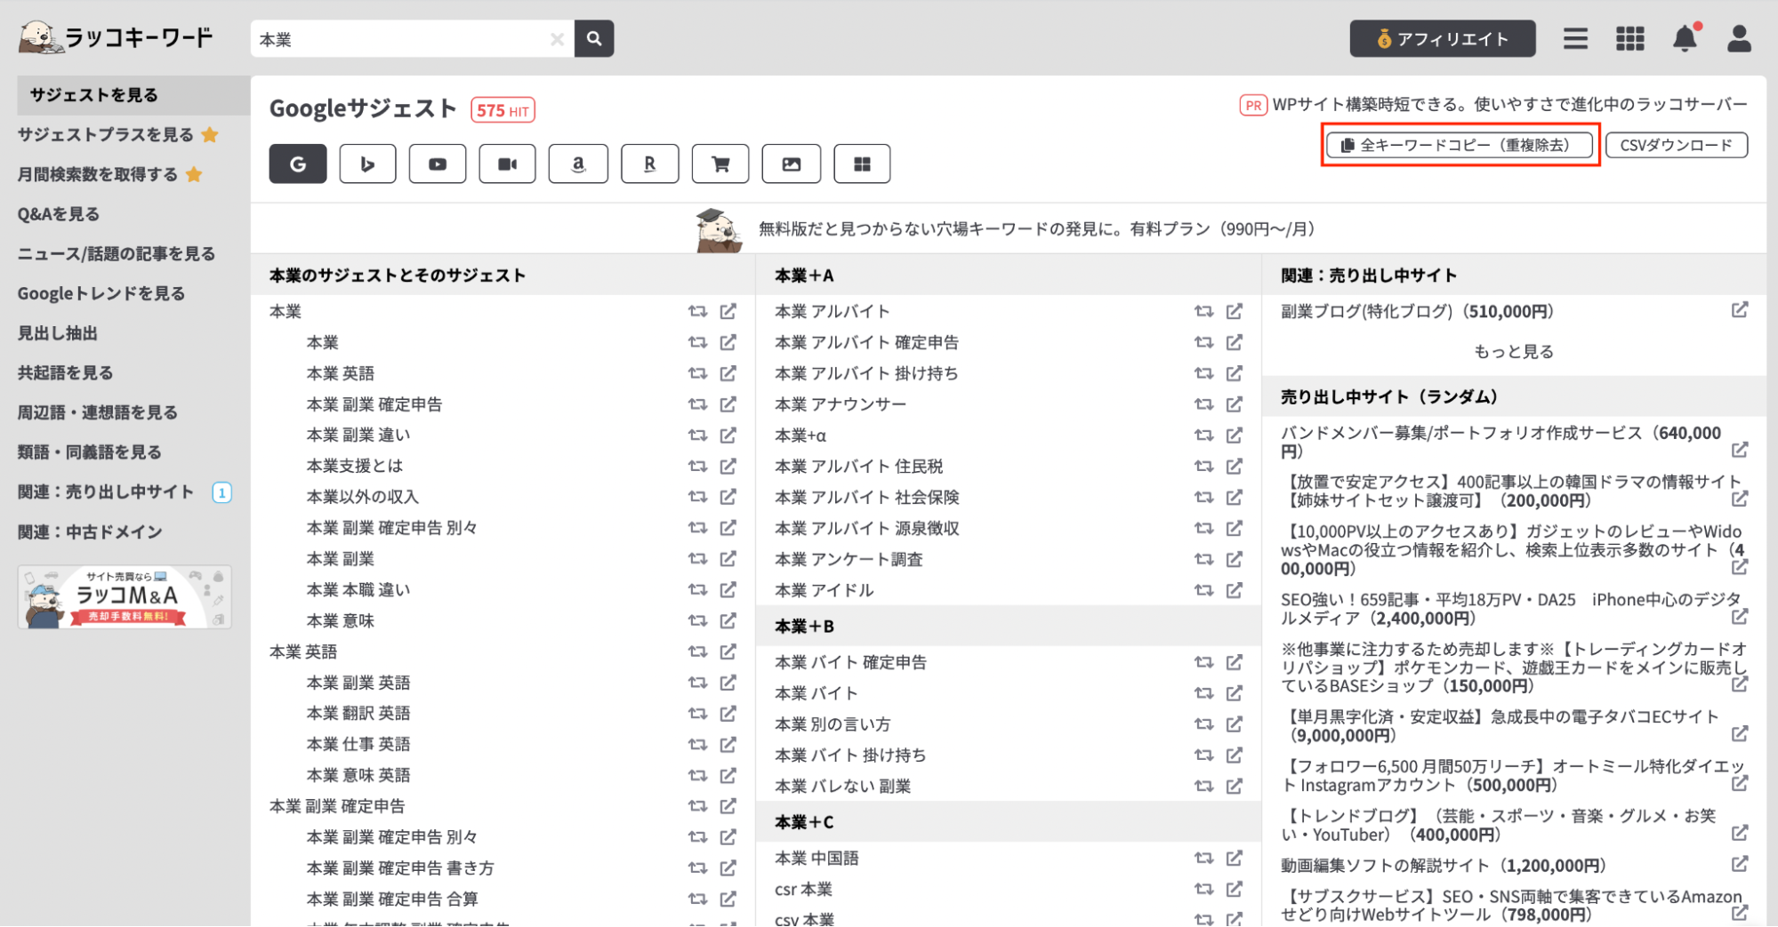This screenshot has width=1778, height=927.
Task: Select the image suggest source icon
Action: (792, 164)
